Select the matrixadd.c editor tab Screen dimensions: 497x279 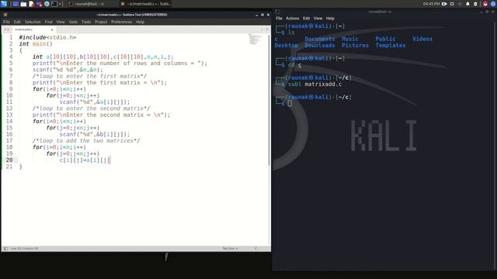tap(33, 29)
